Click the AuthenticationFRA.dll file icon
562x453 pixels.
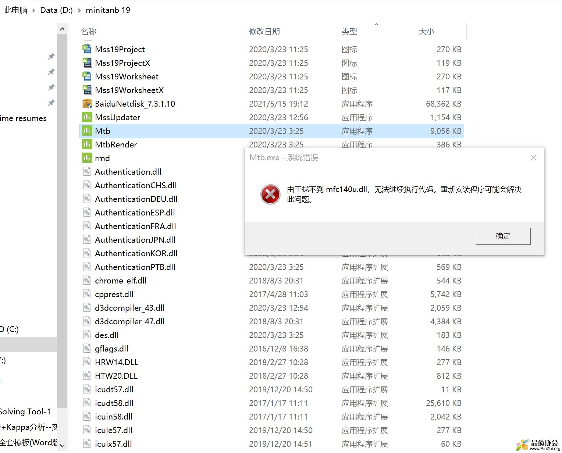87,226
